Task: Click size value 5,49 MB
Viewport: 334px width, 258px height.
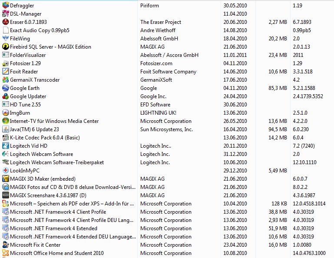Action: [x=278, y=171]
